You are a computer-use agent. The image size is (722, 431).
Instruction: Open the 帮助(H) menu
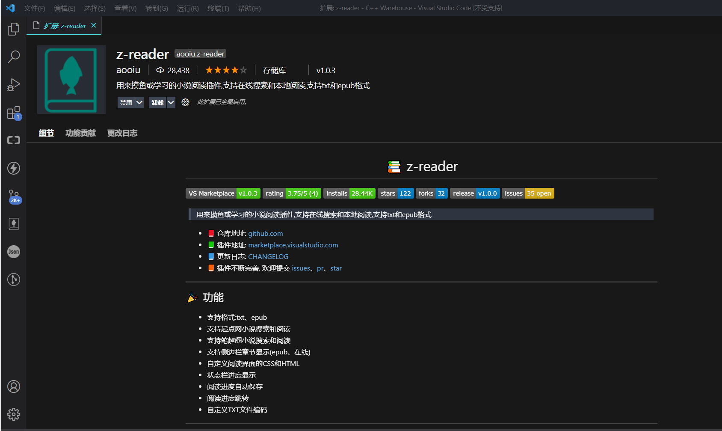(249, 8)
